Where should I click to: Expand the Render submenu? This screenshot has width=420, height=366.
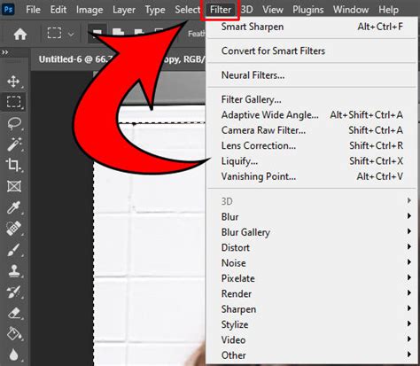[x=312, y=293]
